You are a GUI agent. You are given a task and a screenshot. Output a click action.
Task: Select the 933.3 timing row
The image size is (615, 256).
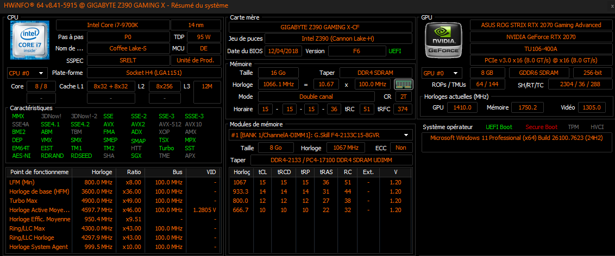click(x=321, y=191)
